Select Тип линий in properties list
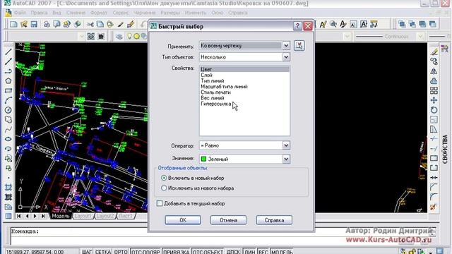This screenshot has height=254, width=452. (x=213, y=81)
